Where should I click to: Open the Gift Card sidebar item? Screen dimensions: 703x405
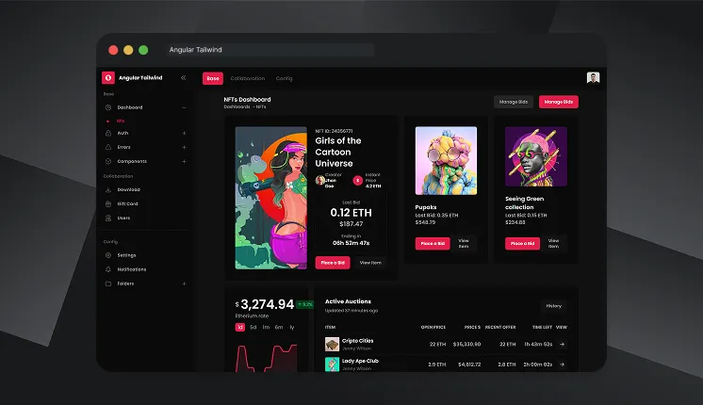(127, 203)
